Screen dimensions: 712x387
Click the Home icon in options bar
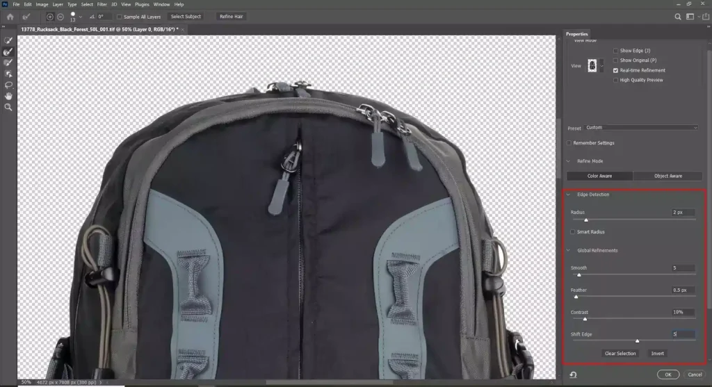point(10,17)
